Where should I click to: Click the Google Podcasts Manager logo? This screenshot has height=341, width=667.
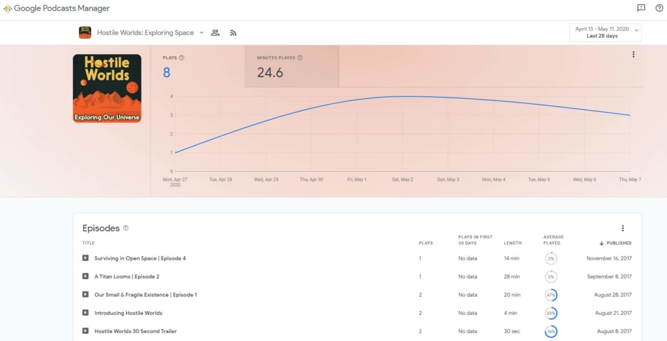[57, 8]
